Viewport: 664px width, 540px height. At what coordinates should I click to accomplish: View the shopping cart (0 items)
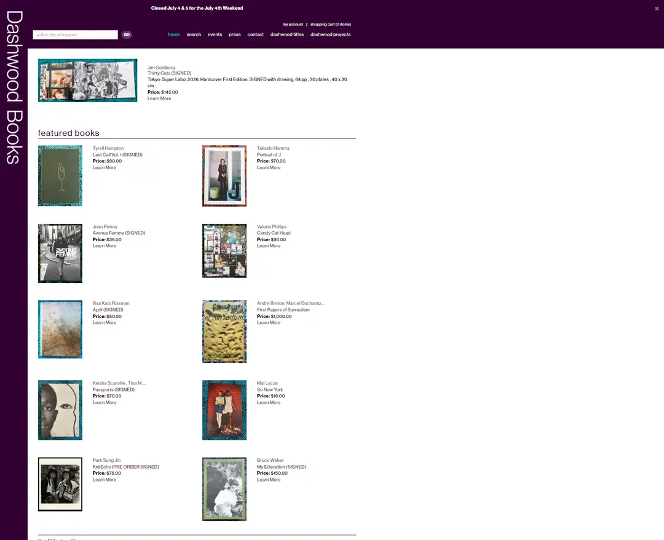pyautogui.click(x=330, y=25)
